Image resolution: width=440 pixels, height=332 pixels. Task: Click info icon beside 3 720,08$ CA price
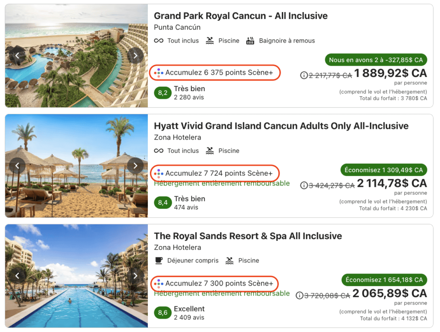[x=299, y=295]
